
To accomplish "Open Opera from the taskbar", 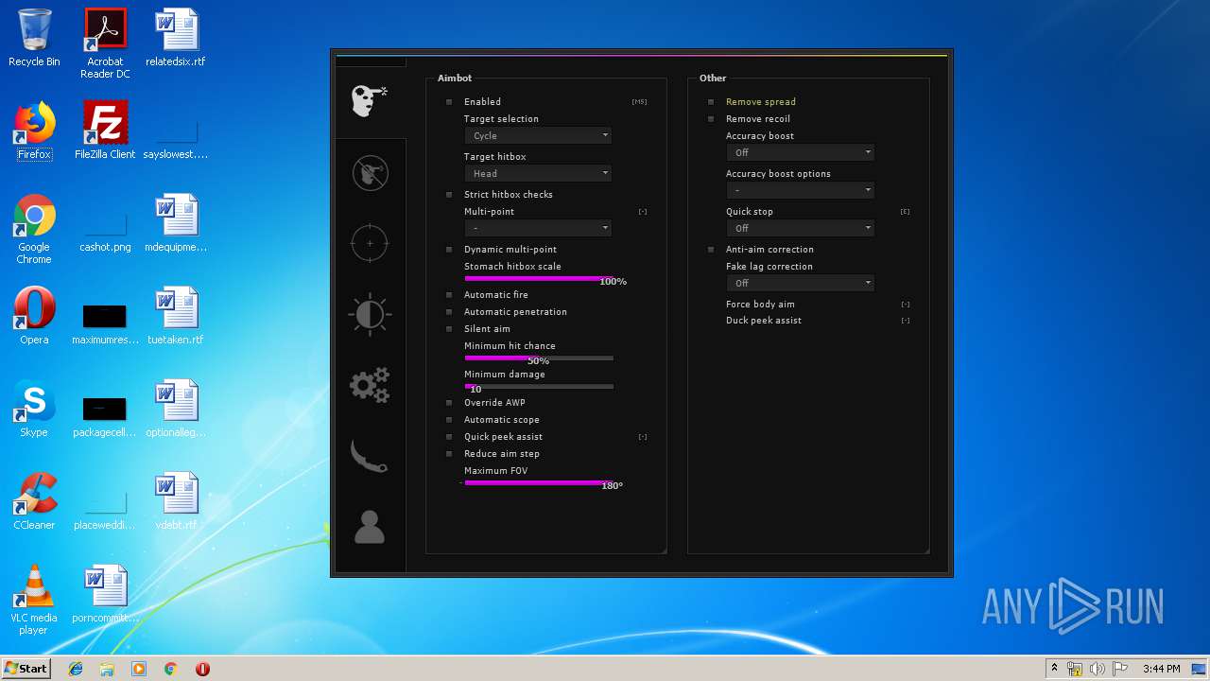I will [202, 669].
